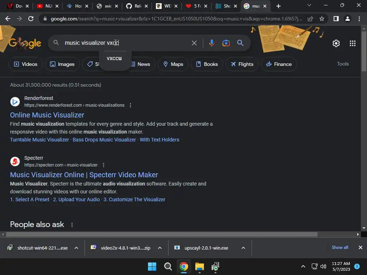Open the Chrome side panel
367x275 pixels.
[x=336, y=19]
